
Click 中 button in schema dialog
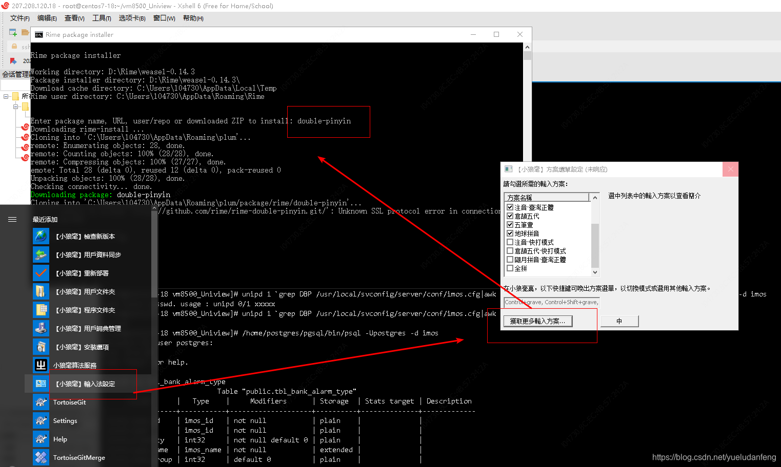pos(619,321)
